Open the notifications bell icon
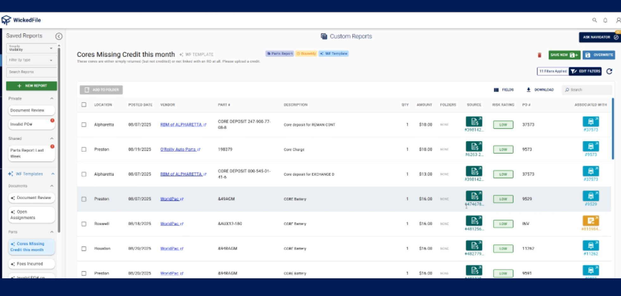Screen dimensions: 621x296 (605, 20)
